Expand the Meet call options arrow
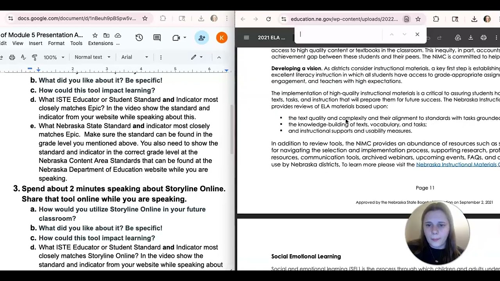This screenshot has height=281, width=500. [x=185, y=37]
